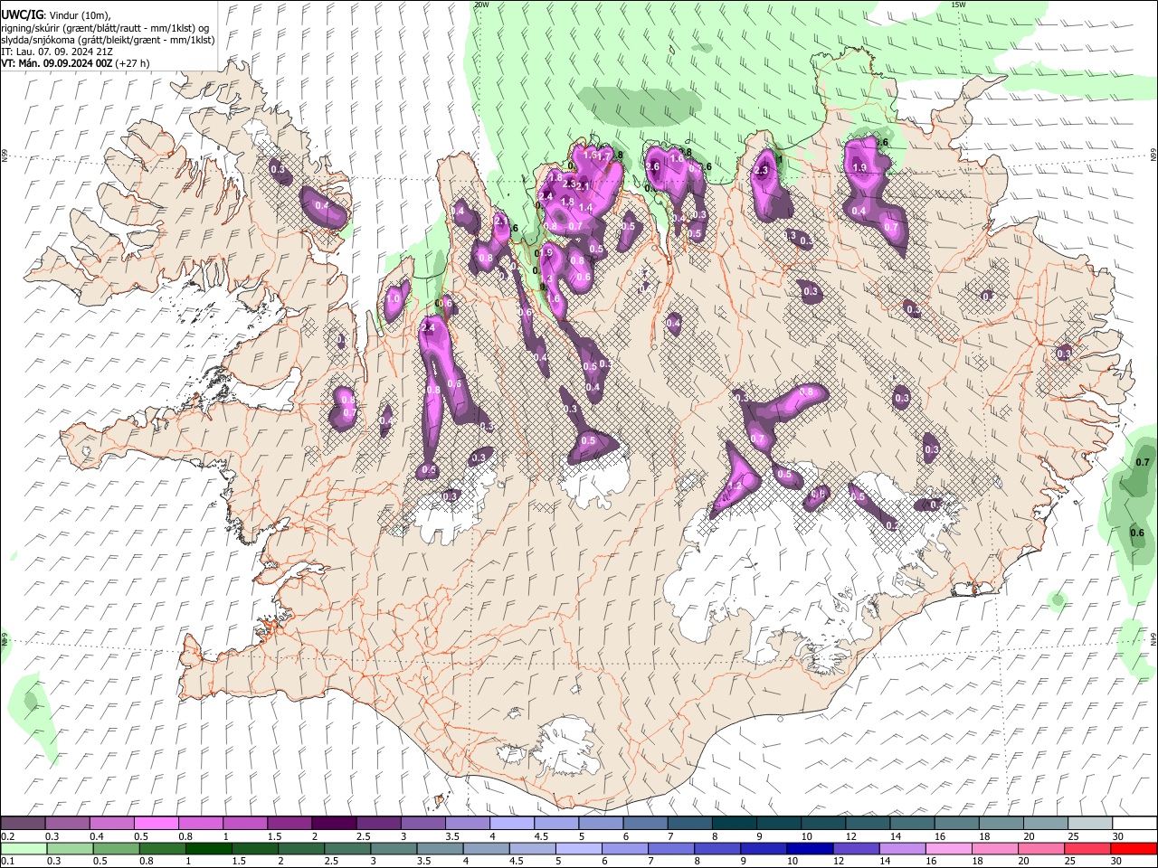The image size is (1158, 868).
Task: Click the '1.0' snowfall value in the northwest
Action: coord(394,298)
